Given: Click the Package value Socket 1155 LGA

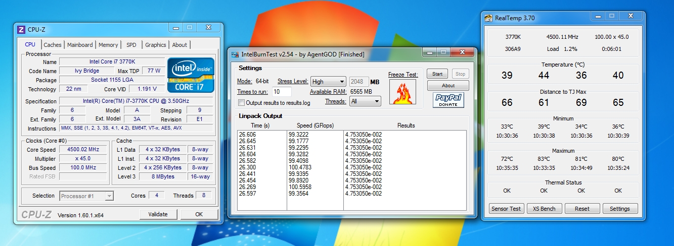Looking at the screenshot, I should pos(112,80).
